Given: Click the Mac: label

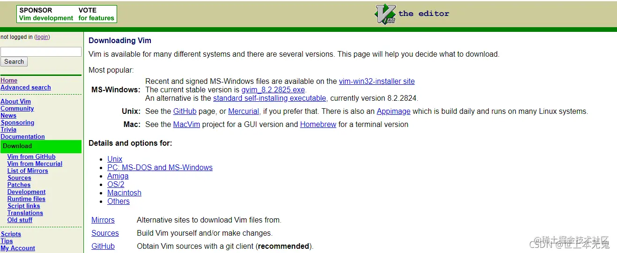Looking at the screenshot, I should tap(132, 125).
